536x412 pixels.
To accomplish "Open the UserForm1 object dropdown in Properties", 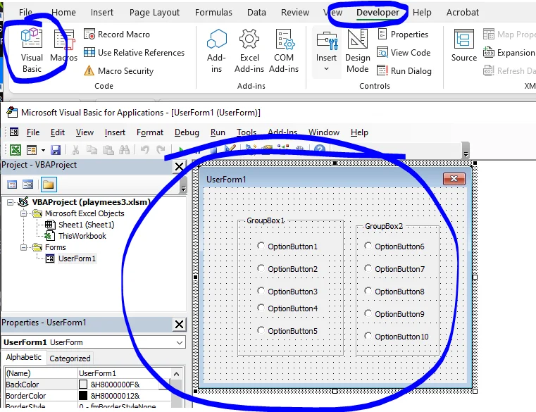I will point(180,342).
